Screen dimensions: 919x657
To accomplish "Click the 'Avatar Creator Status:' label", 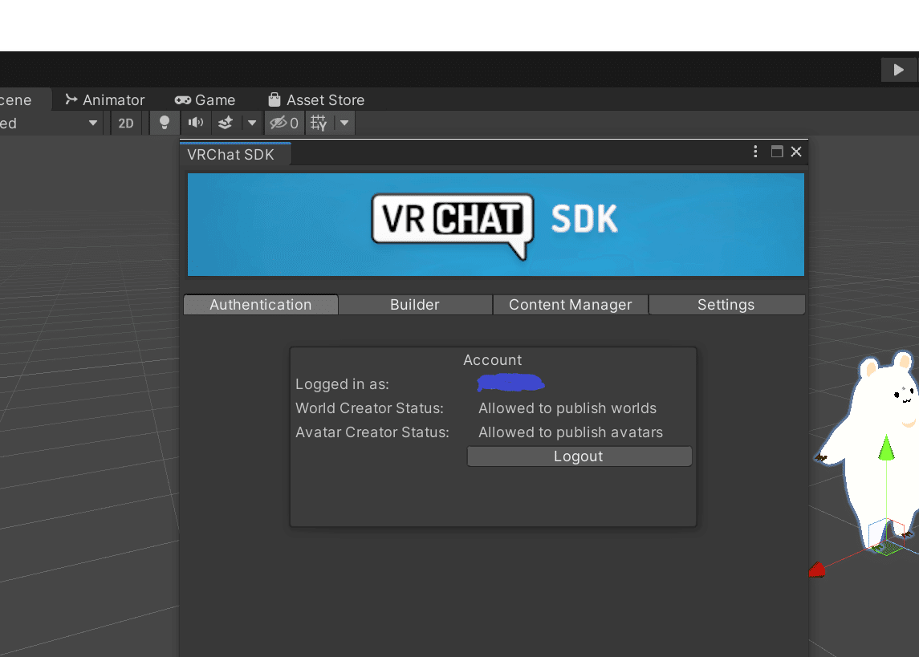I will point(372,432).
